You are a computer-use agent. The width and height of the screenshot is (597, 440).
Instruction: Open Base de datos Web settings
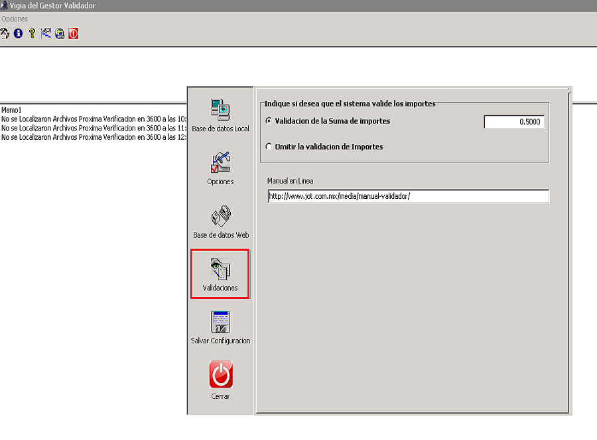point(220,221)
